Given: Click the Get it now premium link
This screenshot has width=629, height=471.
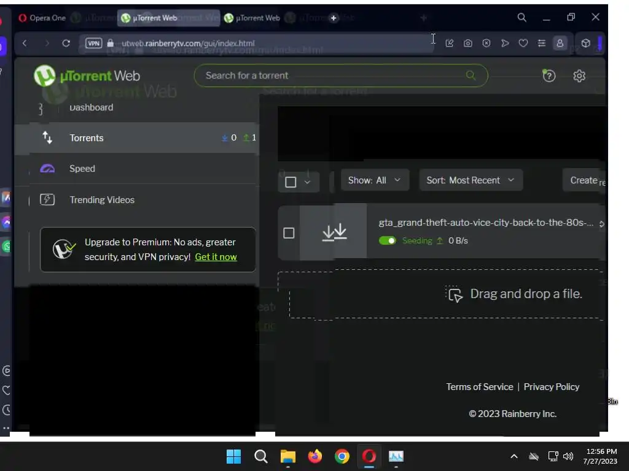Looking at the screenshot, I should pos(216,257).
